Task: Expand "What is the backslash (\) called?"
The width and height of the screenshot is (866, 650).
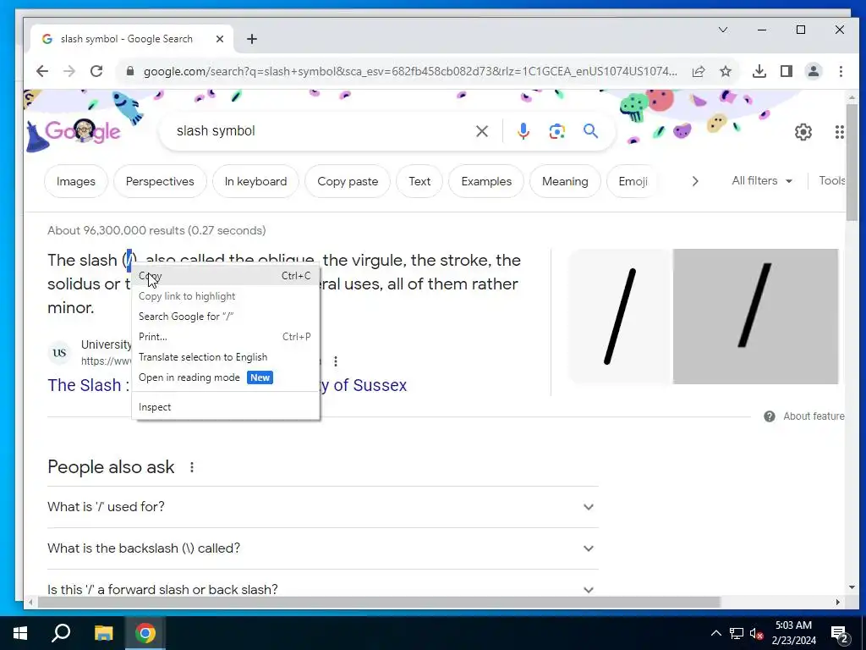Action: pos(322,548)
